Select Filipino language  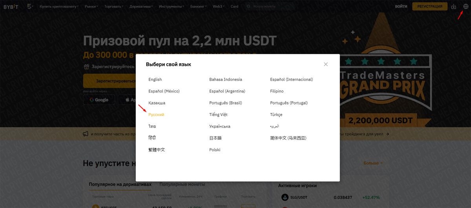point(277,91)
